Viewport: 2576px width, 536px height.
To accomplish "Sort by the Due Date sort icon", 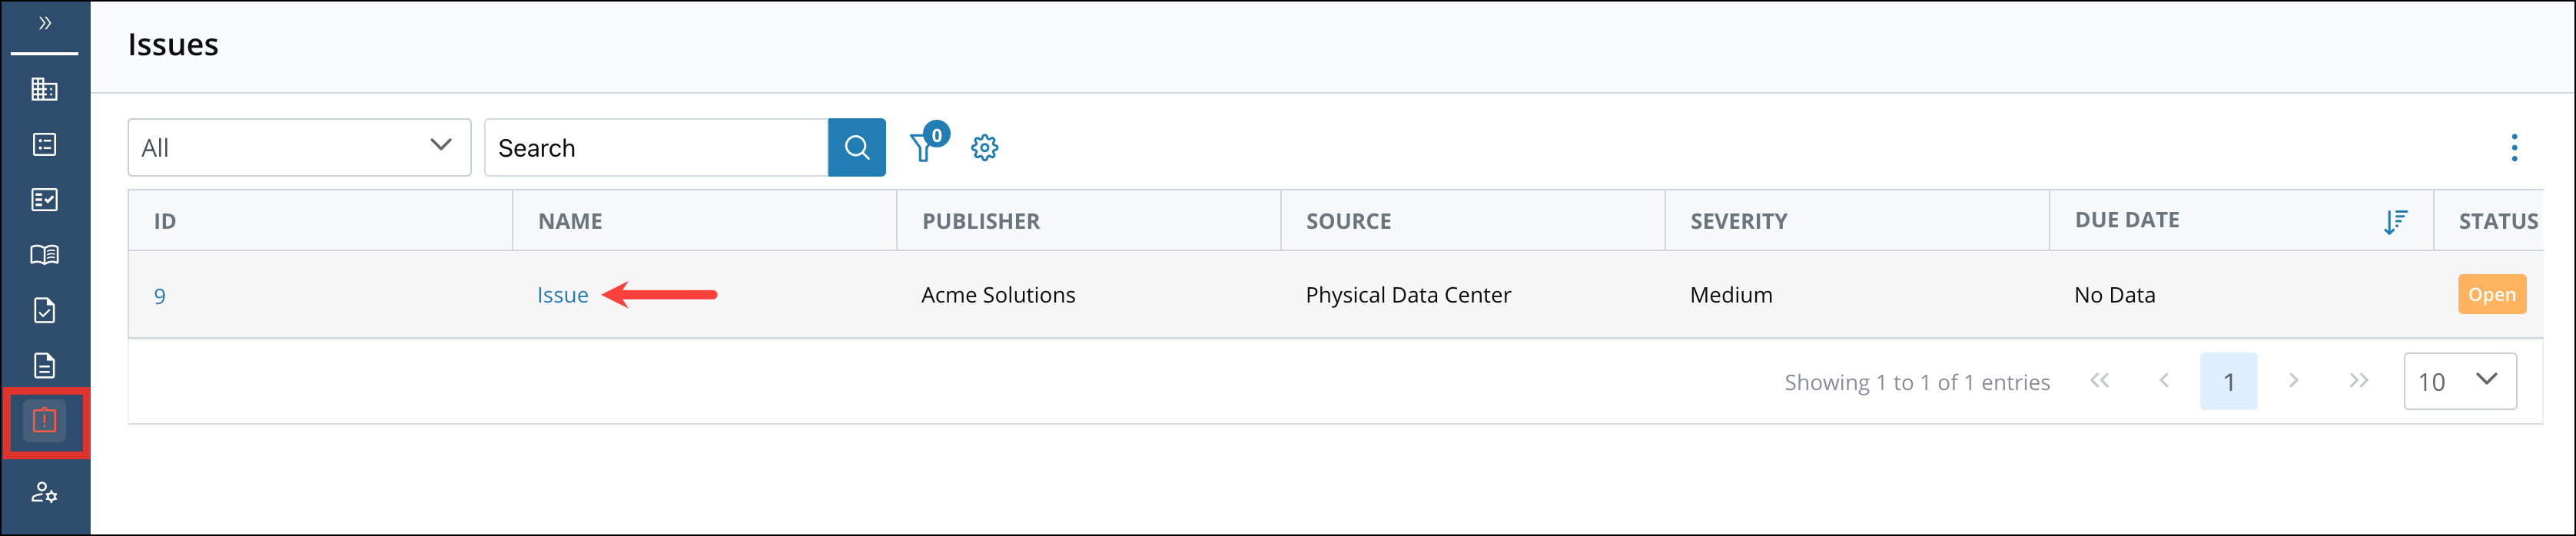I will click(x=2395, y=221).
